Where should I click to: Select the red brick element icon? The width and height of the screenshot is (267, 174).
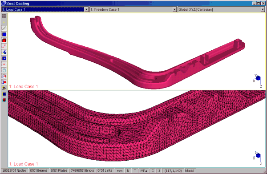[x=4, y=40]
